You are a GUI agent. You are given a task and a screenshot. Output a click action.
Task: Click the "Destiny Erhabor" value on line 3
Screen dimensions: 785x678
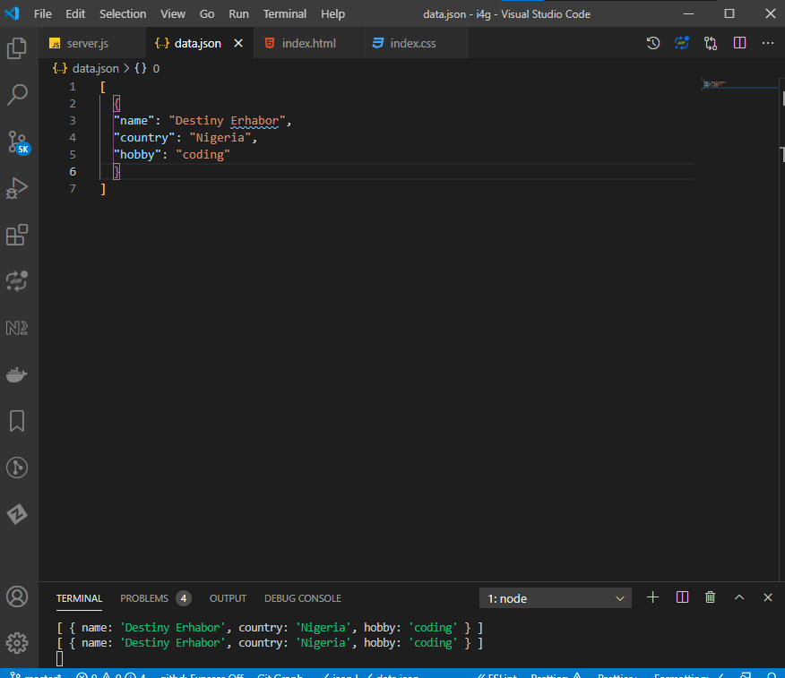point(228,121)
